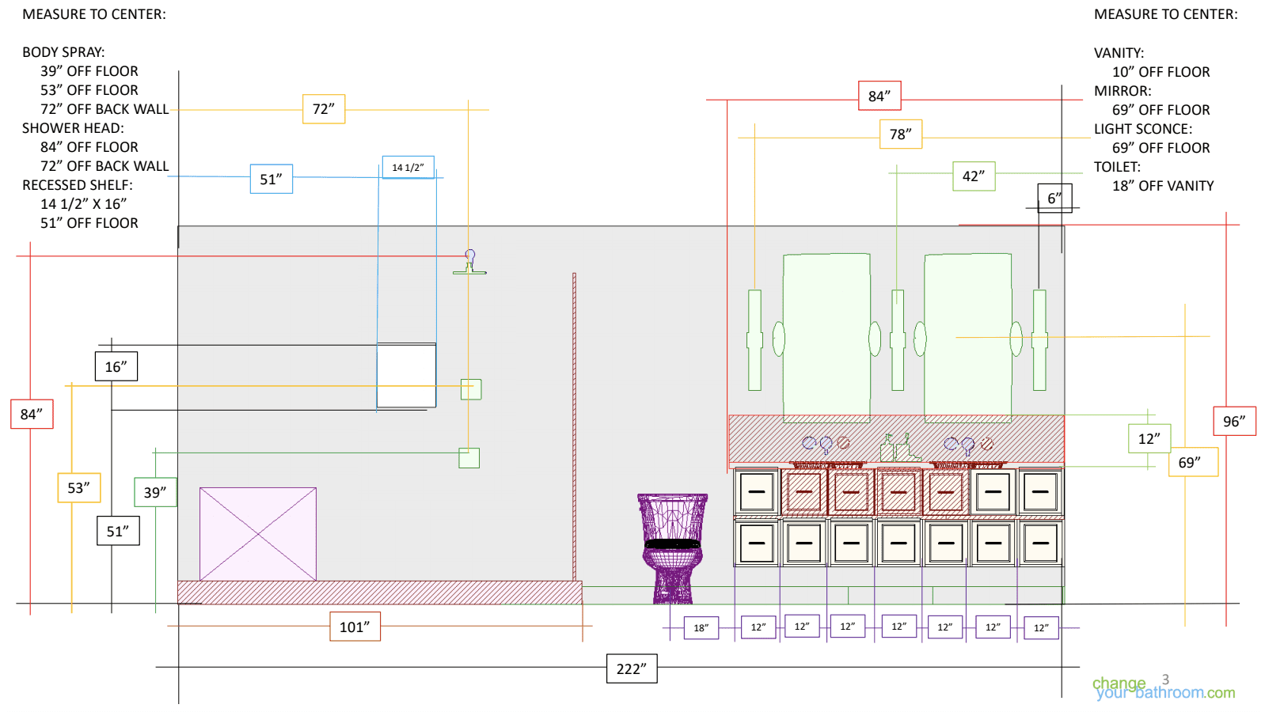
Task: Click the 6" dimension label
Action: pos(1054,198)
